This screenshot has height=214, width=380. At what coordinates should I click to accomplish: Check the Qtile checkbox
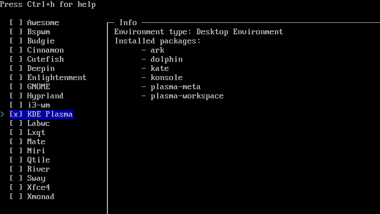pyautogui.click(x=16, y=160)
